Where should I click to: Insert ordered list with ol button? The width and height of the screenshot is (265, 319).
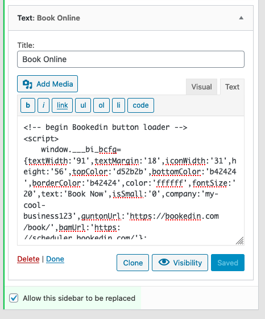101,105
